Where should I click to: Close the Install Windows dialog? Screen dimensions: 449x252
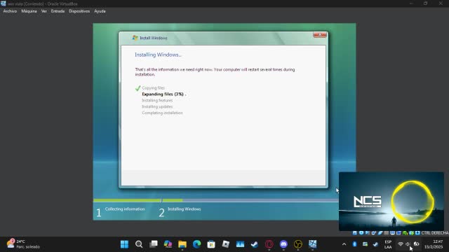(x=320, y=35)
